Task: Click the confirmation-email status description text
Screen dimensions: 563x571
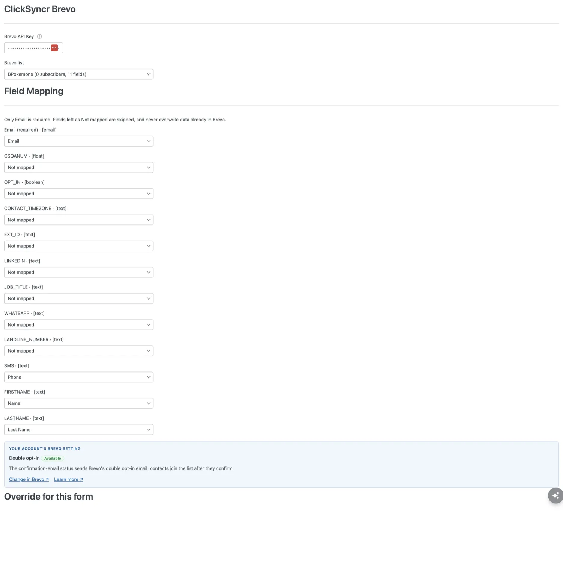Action: point(121,468)
